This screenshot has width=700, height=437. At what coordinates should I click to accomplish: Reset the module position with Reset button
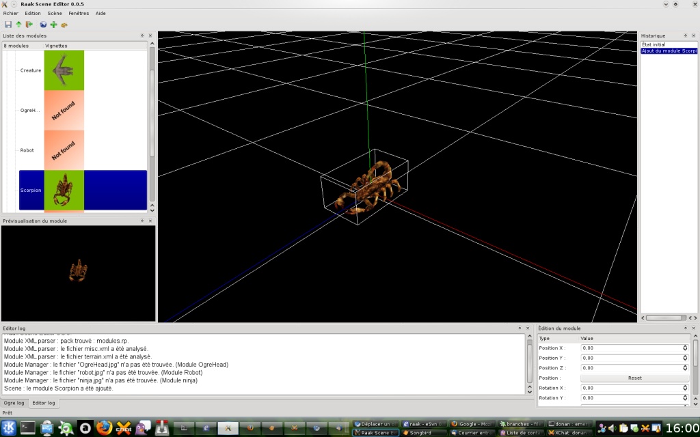pos(634,378)
